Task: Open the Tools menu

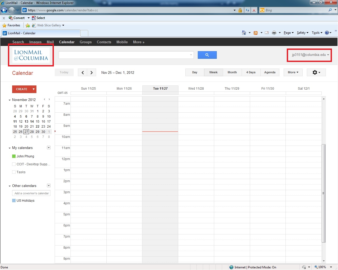Action: pos(317,33)
